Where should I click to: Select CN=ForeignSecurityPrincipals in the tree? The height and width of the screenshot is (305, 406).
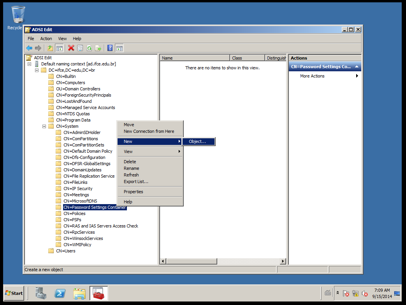pos(84,95)
